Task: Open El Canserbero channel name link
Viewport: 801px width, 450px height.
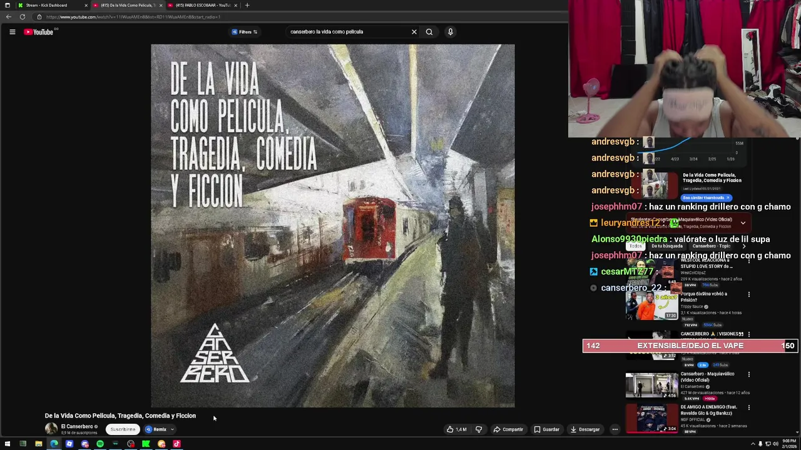Action: click(77, 426)
